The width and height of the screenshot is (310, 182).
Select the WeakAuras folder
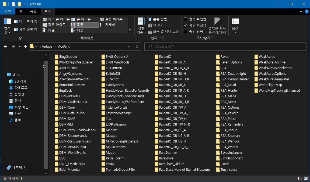(264, 57)
